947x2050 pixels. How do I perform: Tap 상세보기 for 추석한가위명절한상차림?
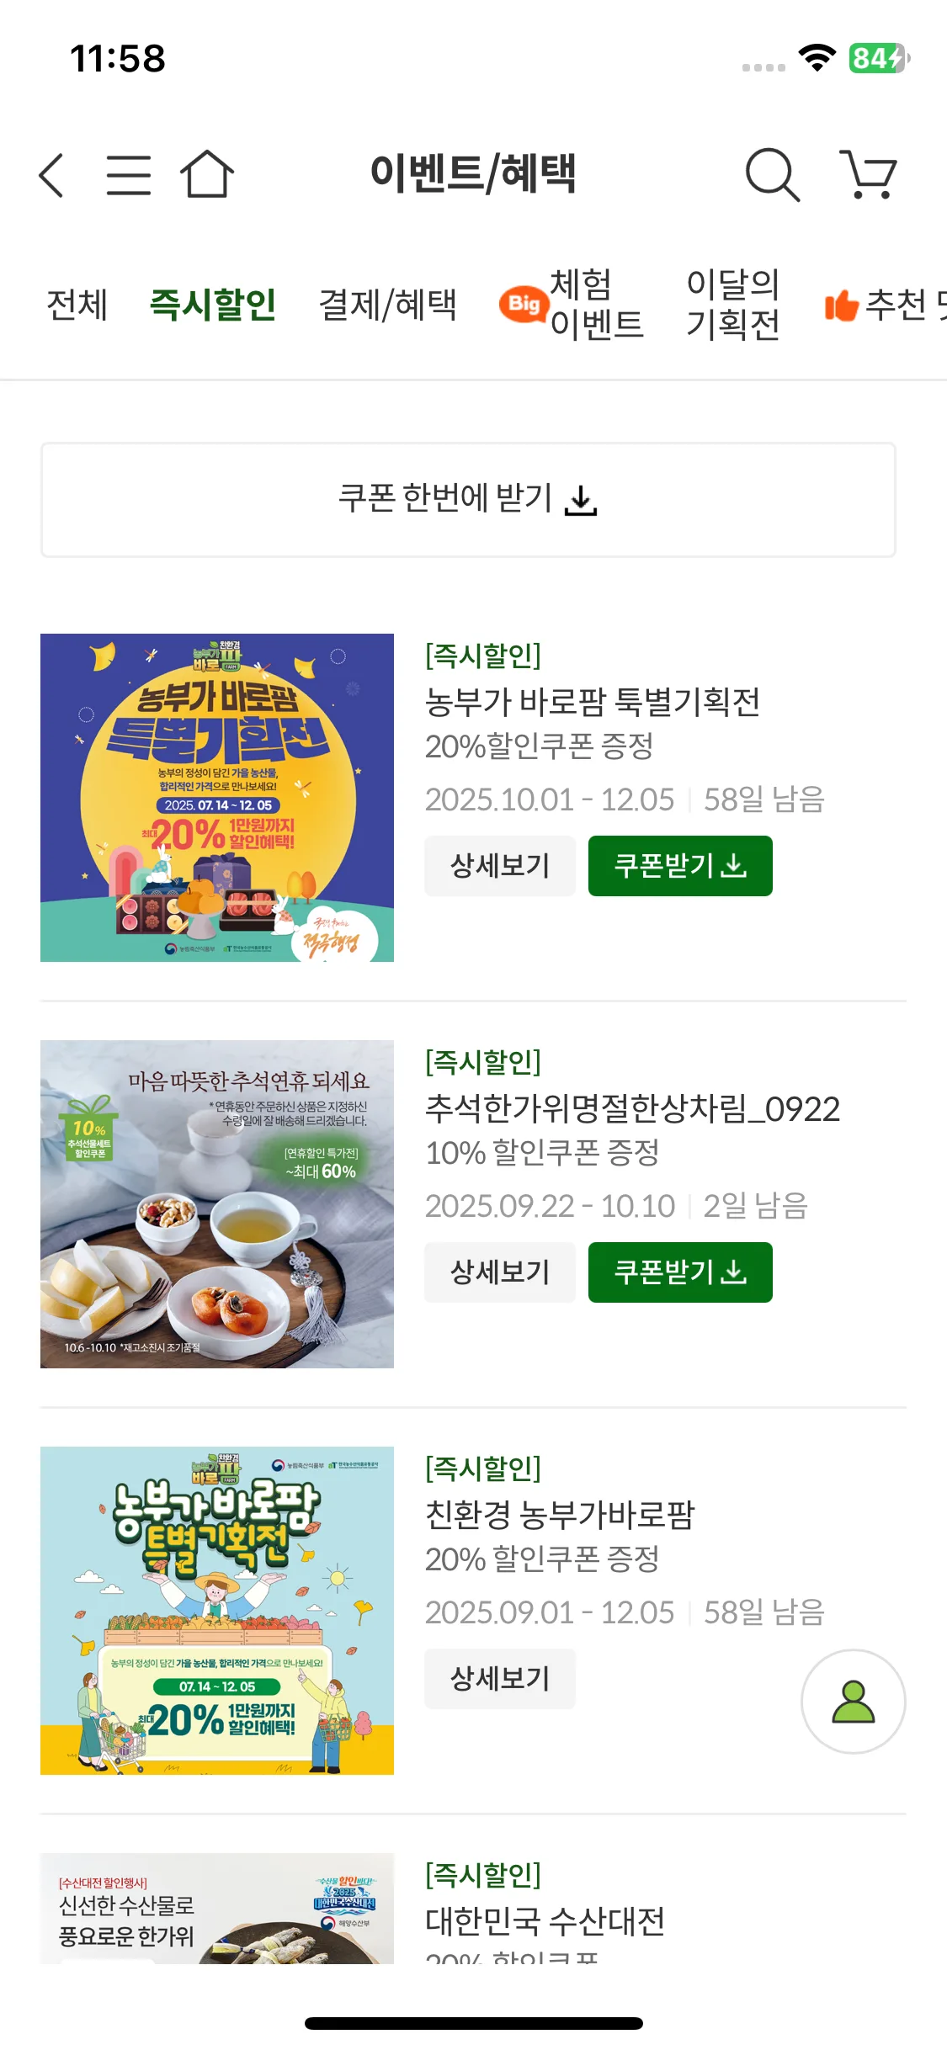point(500,1272)
